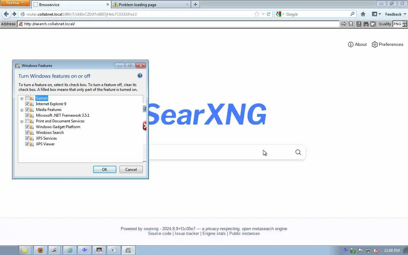Open the Source code footer link

(x=160, y=233)
